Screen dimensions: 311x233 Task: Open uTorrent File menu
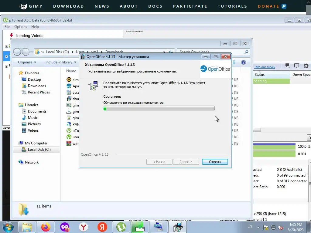point(7,27)
